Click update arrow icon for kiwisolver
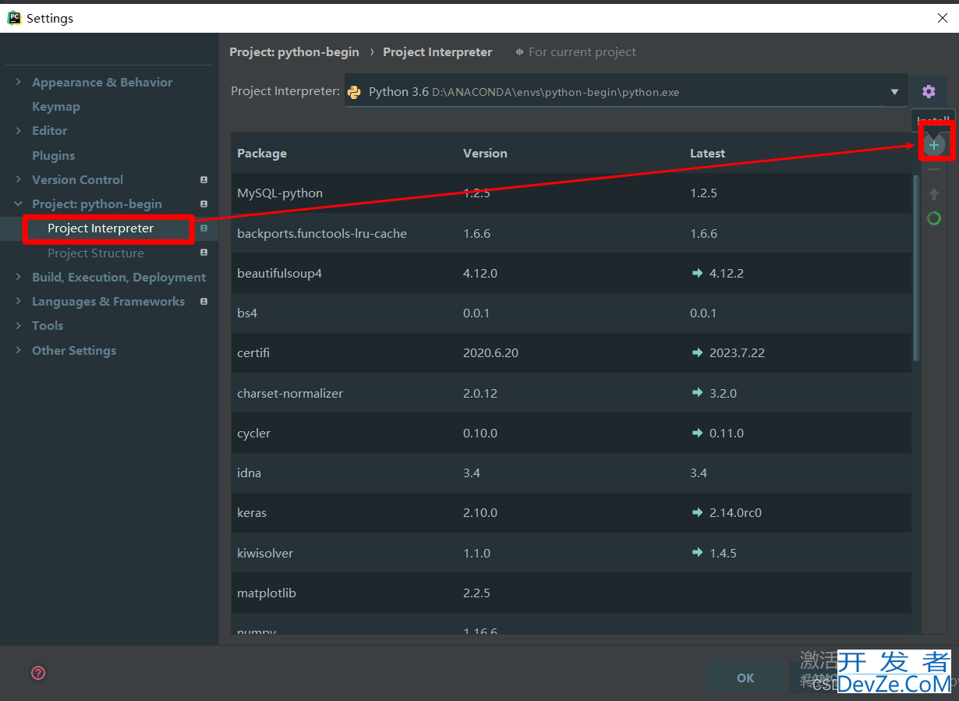959x701 pixels. click(697, 553)
